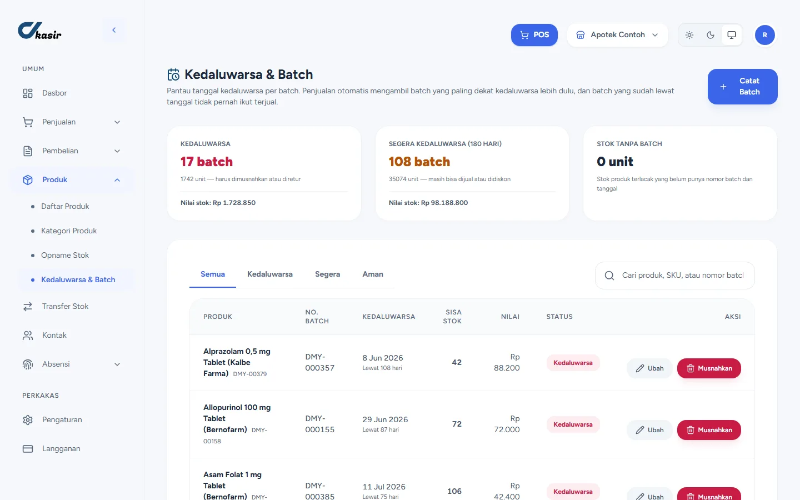Click Ubah for Allopurinol 100 mg
This screenshot has width=800, height=500.
point(650,430)
